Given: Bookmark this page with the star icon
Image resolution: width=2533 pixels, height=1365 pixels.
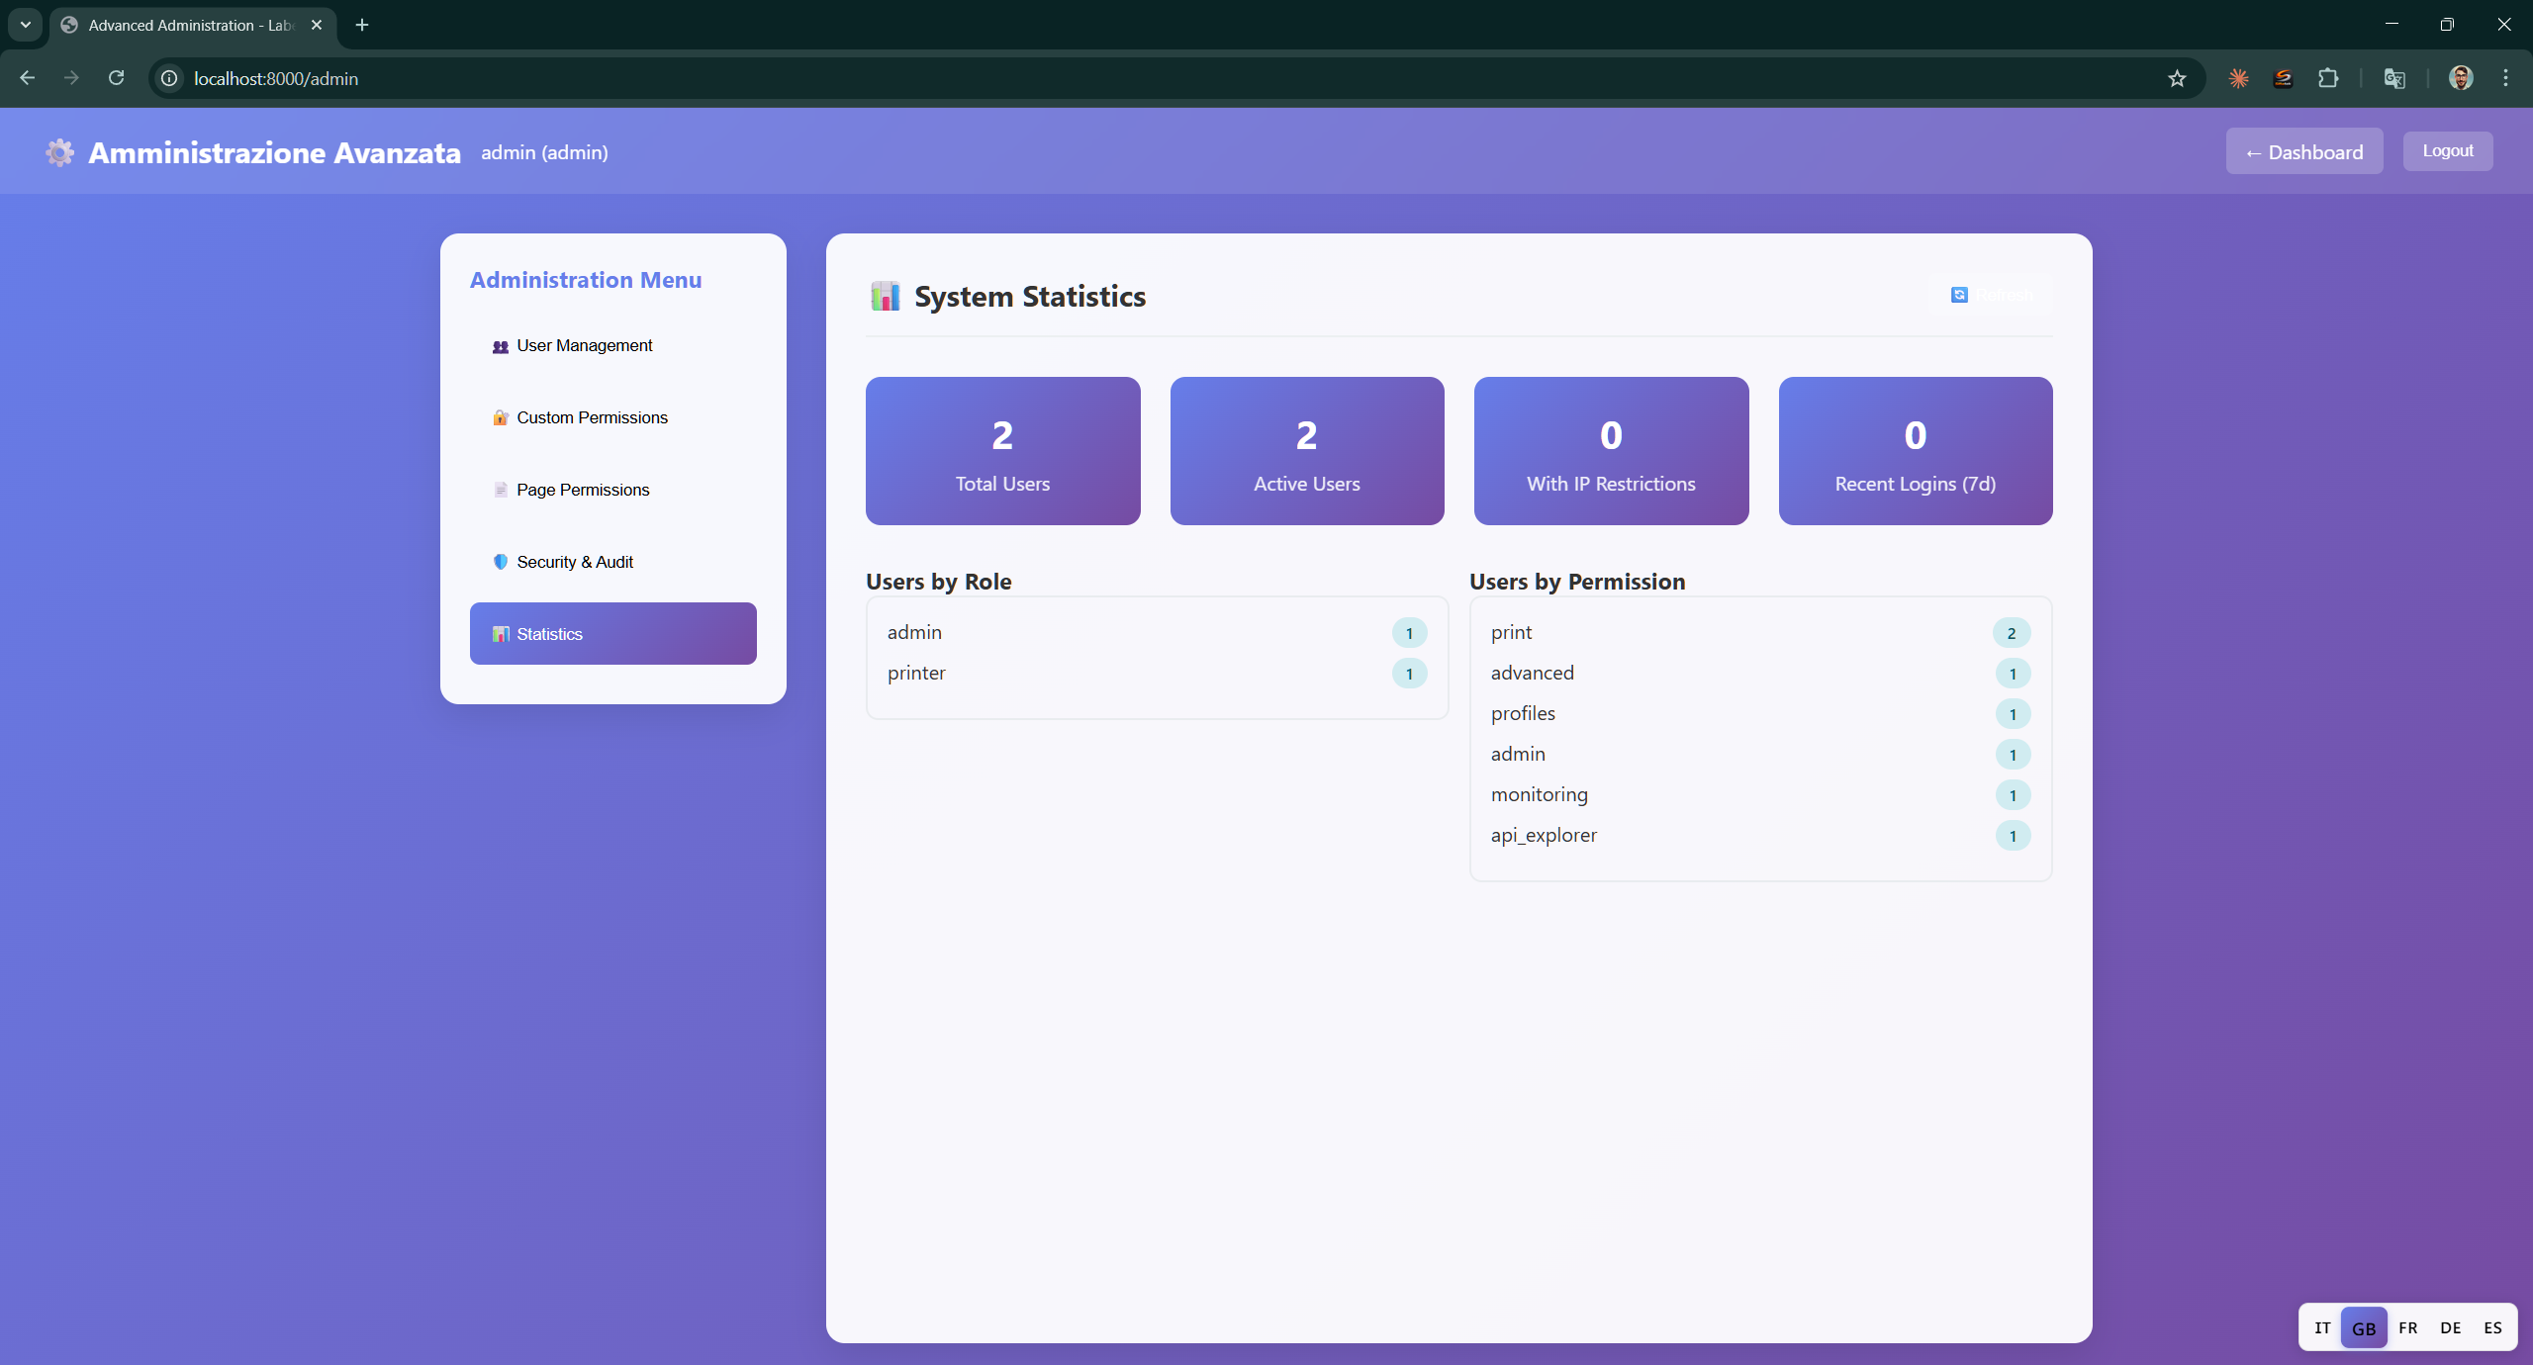Looking at the screenshot, I should pos(2177,78).
